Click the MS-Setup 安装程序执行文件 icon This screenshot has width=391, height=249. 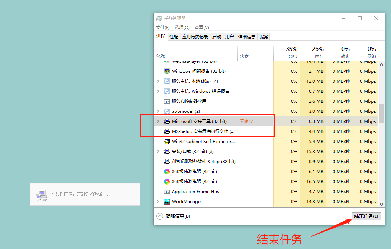coord(167,131)
